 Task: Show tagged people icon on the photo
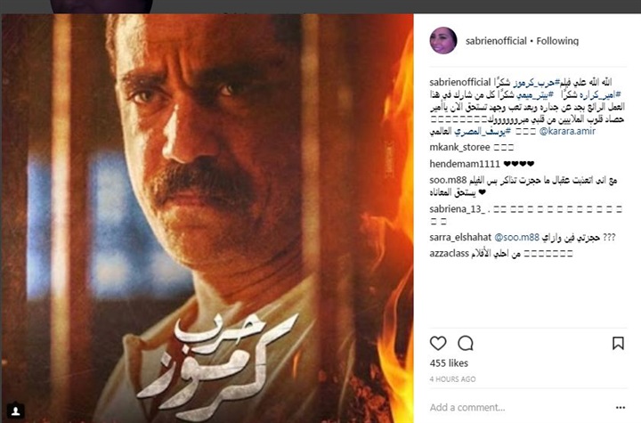coord(15,411)
